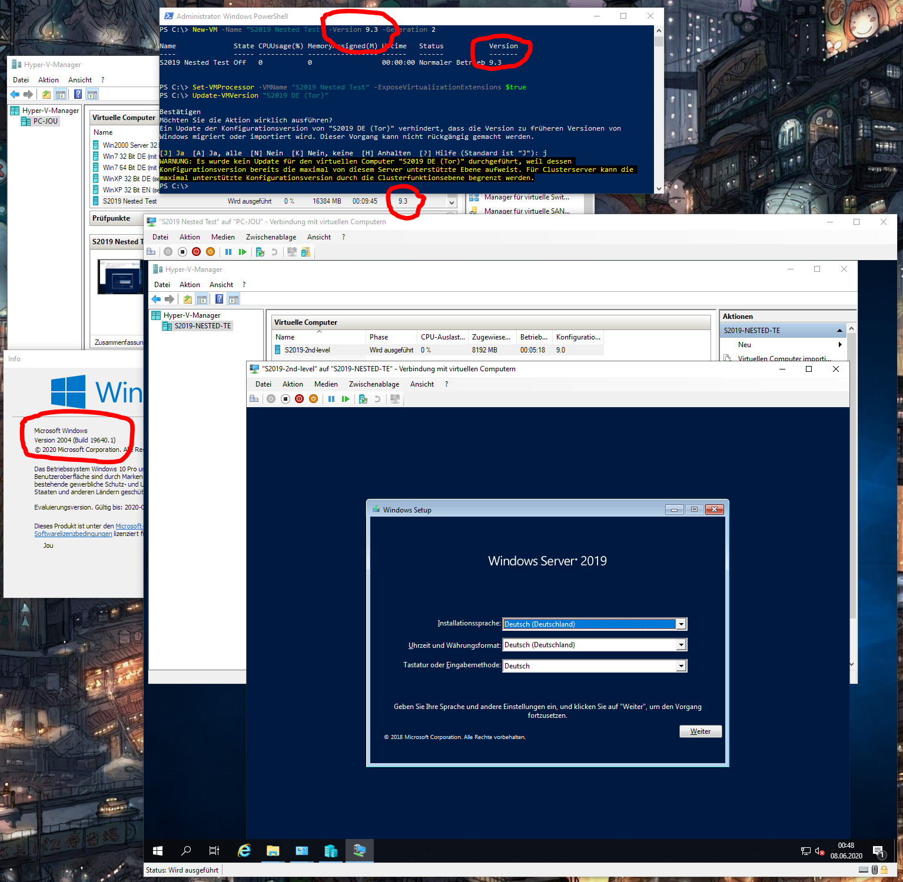Viewport: 903px width, 882px height.
Task: Open Aktion menu in nested Hyper-V-Manager
Action: click(190, 285)
